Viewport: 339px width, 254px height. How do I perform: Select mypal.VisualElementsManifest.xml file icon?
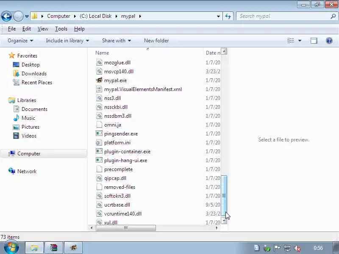coord(99,89)
